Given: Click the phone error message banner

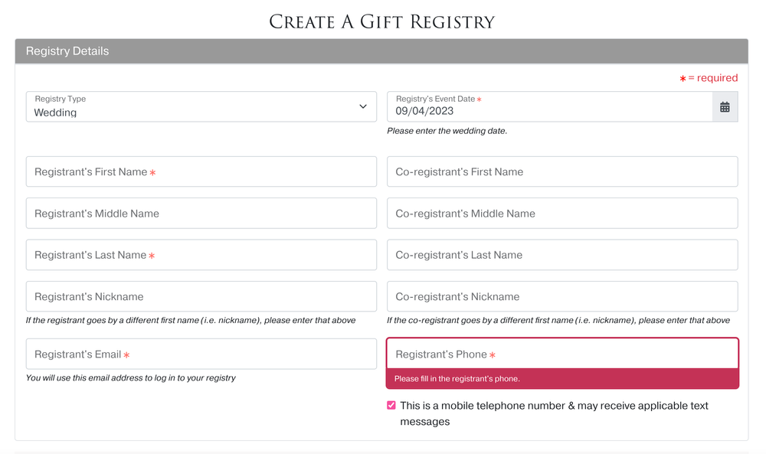Looking at the screenshot, I should coord(562,379).
